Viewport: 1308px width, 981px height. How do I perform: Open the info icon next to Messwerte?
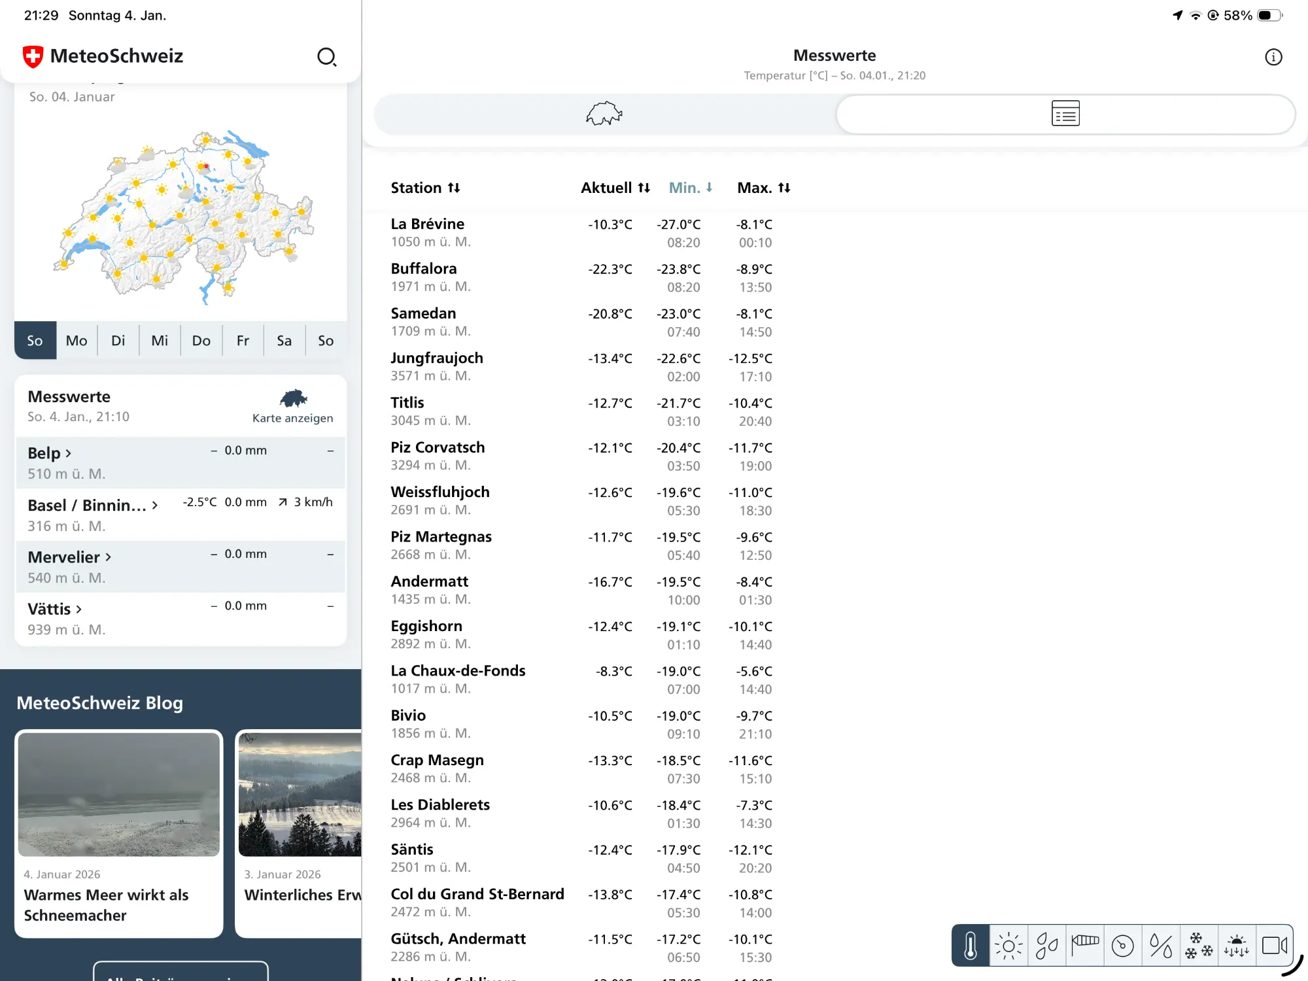1273,57
